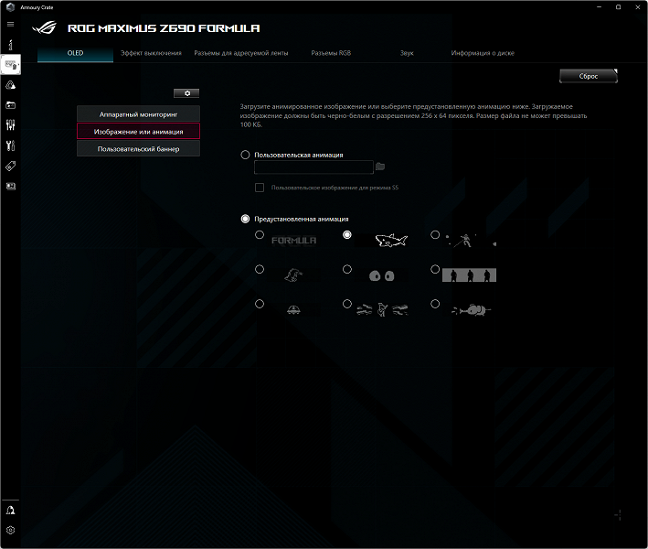
Task: Choose the FORMULA preset animation radio
Action: coord(260,234)
